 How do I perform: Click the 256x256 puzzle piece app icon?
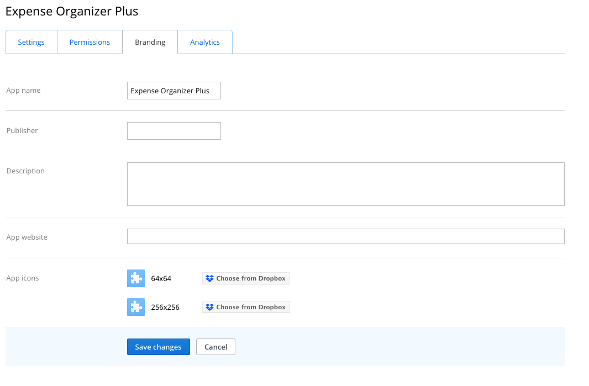[136, 307]
